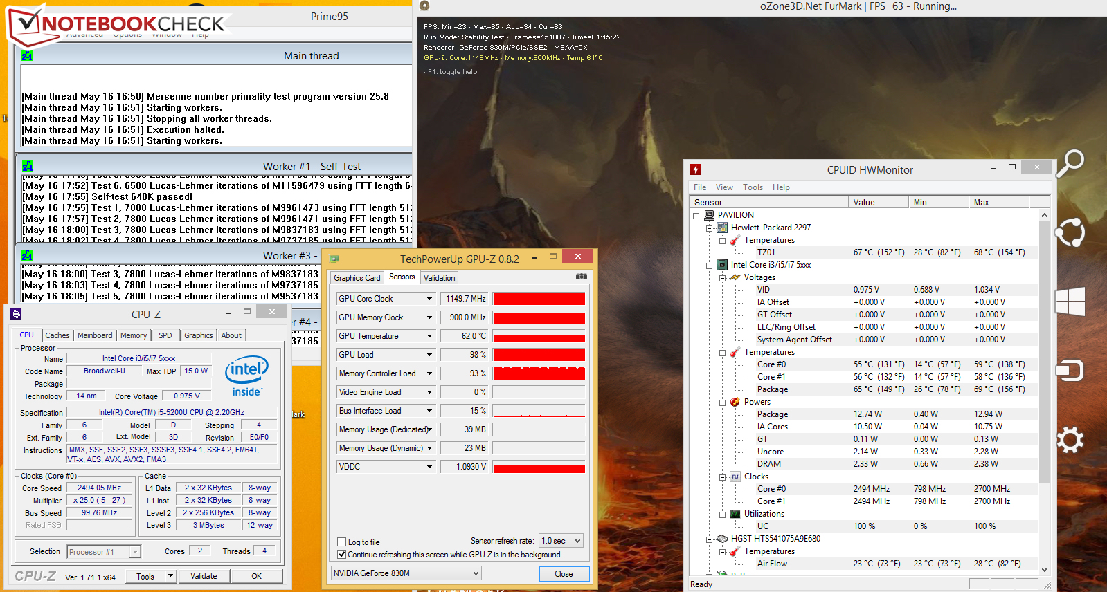Click thermometer icon of Intel Core Temperatures

click(735, 352)
